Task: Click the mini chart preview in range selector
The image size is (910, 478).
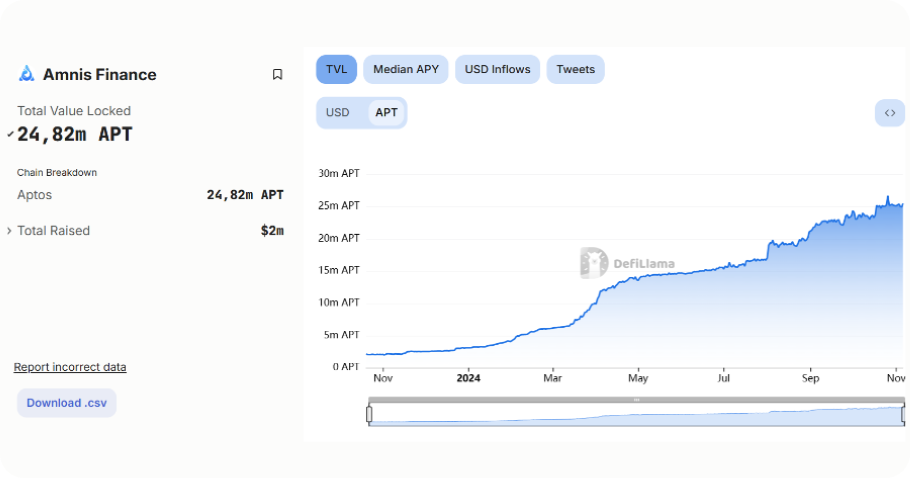Action: tap(636, 415)
